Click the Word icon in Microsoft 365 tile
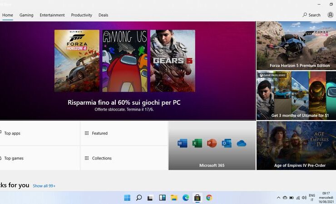 183,143
